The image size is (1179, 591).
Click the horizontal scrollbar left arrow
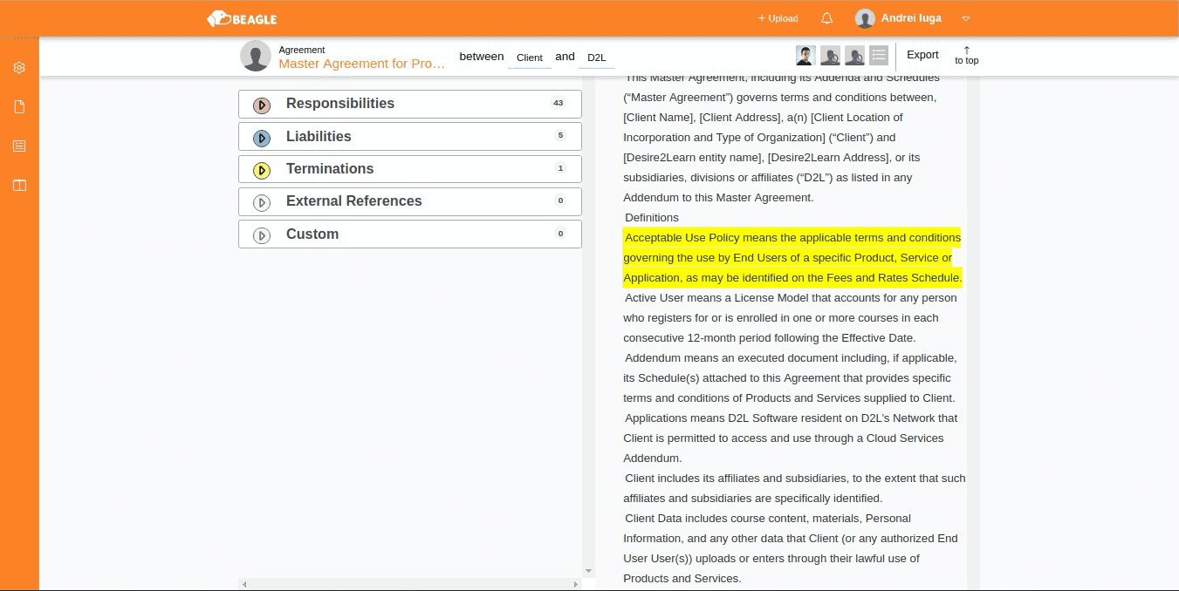[244, 584]
